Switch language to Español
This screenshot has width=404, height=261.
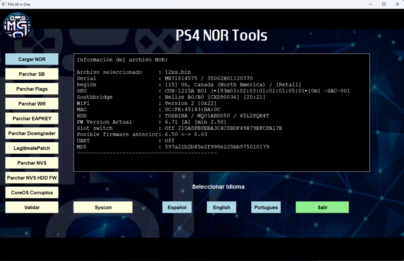pyautogui.click(x=177, y=207)
